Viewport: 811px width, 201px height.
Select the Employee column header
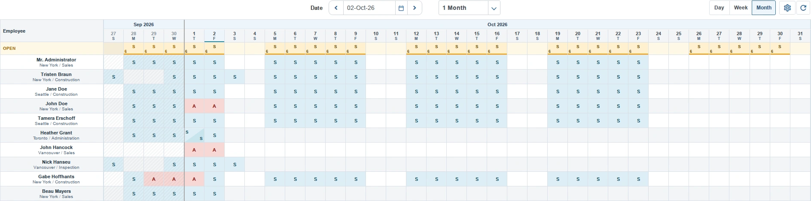52,31
